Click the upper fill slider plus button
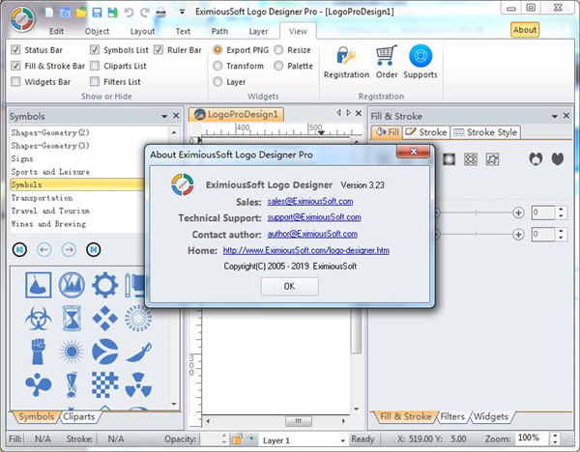Viewport: 580px width, 452px height. point(518,212)
